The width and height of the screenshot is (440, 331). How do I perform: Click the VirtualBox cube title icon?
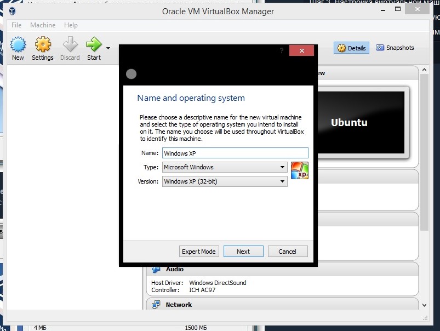click(x=12, y=11)
